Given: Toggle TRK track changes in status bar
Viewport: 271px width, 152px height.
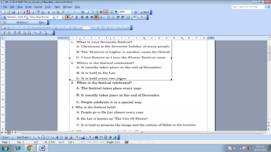Looking at the screenshot, I should point(89,142).
